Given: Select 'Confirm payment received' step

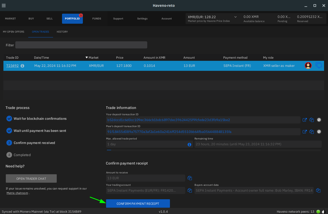Looking at the screenshot, I should [x=31, y=143].
